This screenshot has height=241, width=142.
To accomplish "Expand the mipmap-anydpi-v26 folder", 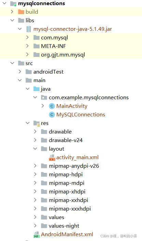I will click(35, 166).
